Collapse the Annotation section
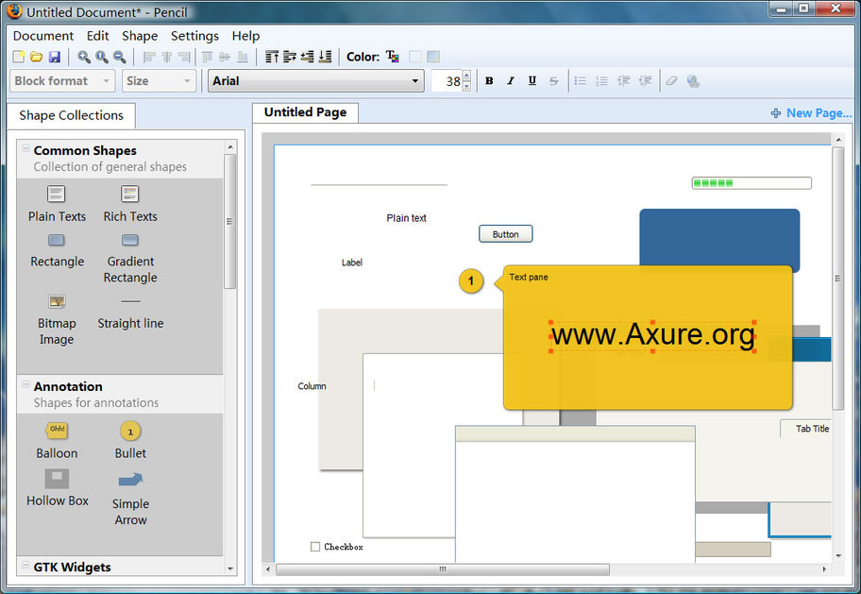The image size is (861, 594). 25,385
